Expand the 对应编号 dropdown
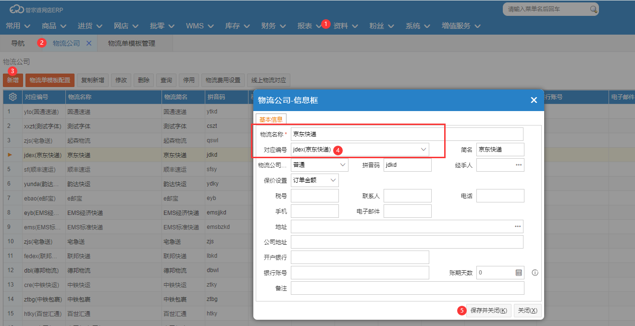The height and width of the screenshot is (326, 635). coord(423,150)
